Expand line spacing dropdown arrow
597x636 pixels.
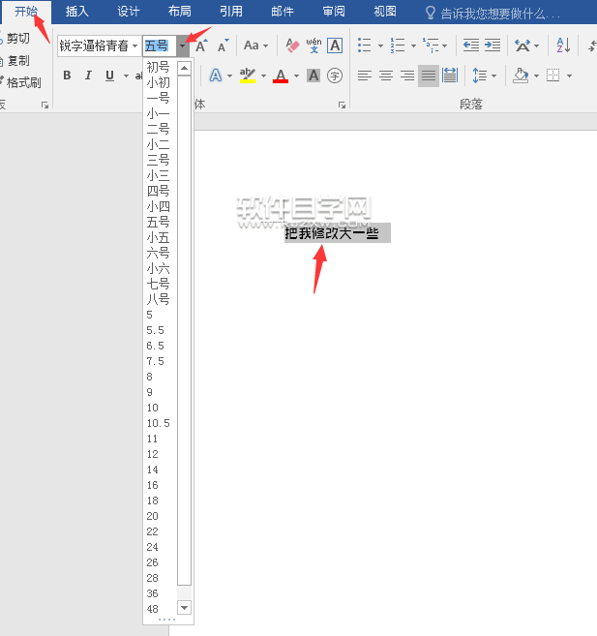(x=493, y=76)
